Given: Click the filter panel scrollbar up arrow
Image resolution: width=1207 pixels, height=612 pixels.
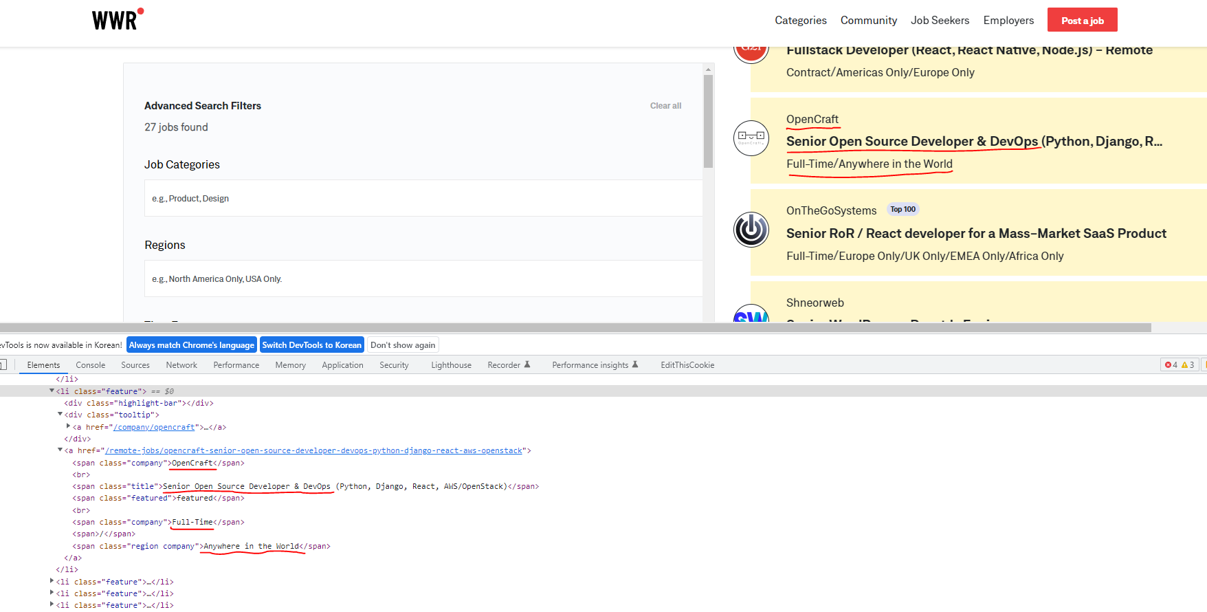Looking at the screenshot, I should point(708,69).
